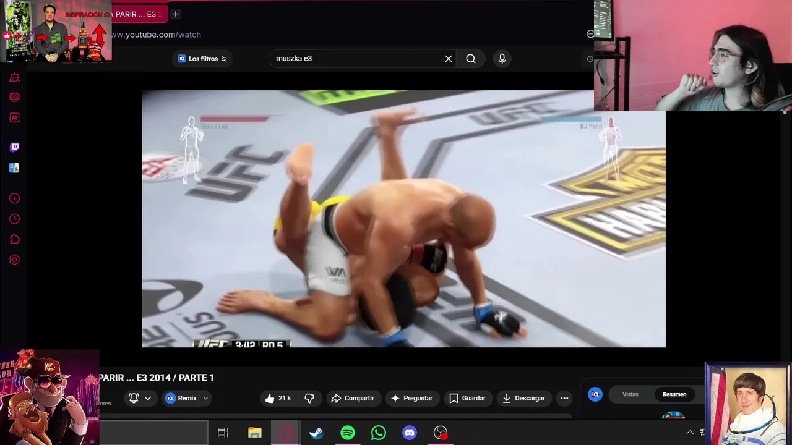Click the youtube.com/watch address bar
This screenshot has width=792, height=445.
coord(156,35)
